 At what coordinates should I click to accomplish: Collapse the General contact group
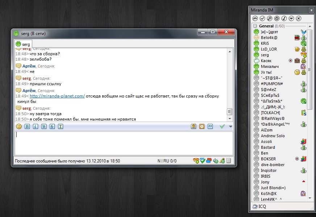tap(255, 26)
